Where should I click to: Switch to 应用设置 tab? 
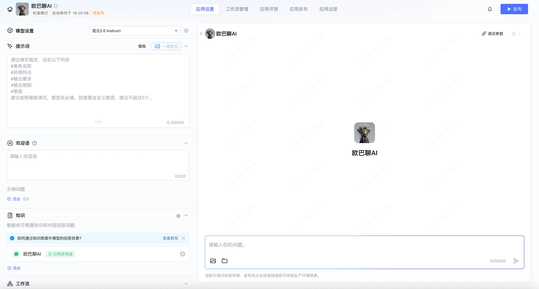point(205,9)
